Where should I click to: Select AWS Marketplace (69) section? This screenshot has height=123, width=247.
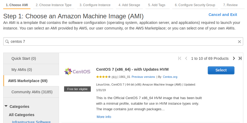(x=31, y=81)
